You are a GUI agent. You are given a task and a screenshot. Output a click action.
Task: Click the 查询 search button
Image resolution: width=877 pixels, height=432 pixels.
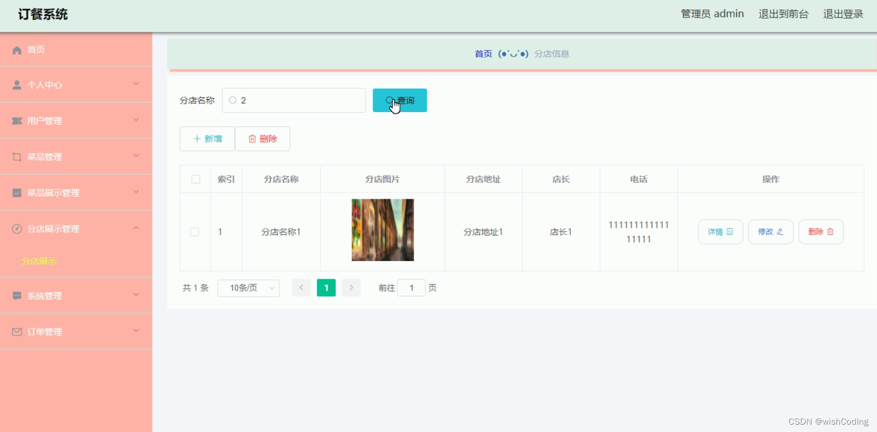pos(400,100)
